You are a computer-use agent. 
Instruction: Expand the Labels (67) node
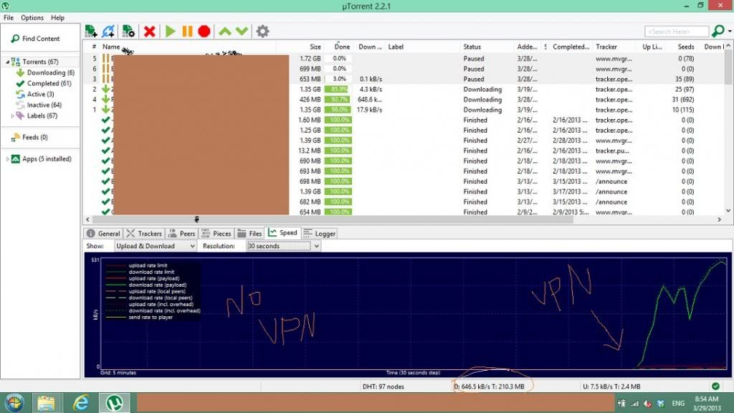pyautogui.click(x=13, y=115)
